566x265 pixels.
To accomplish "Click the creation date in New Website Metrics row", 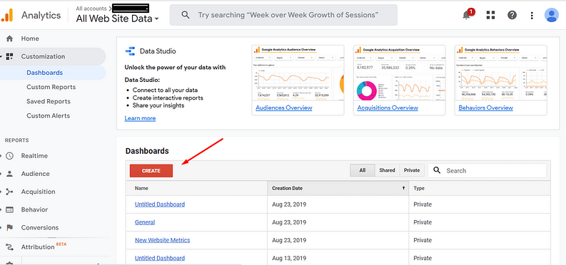I will [289, 240].
